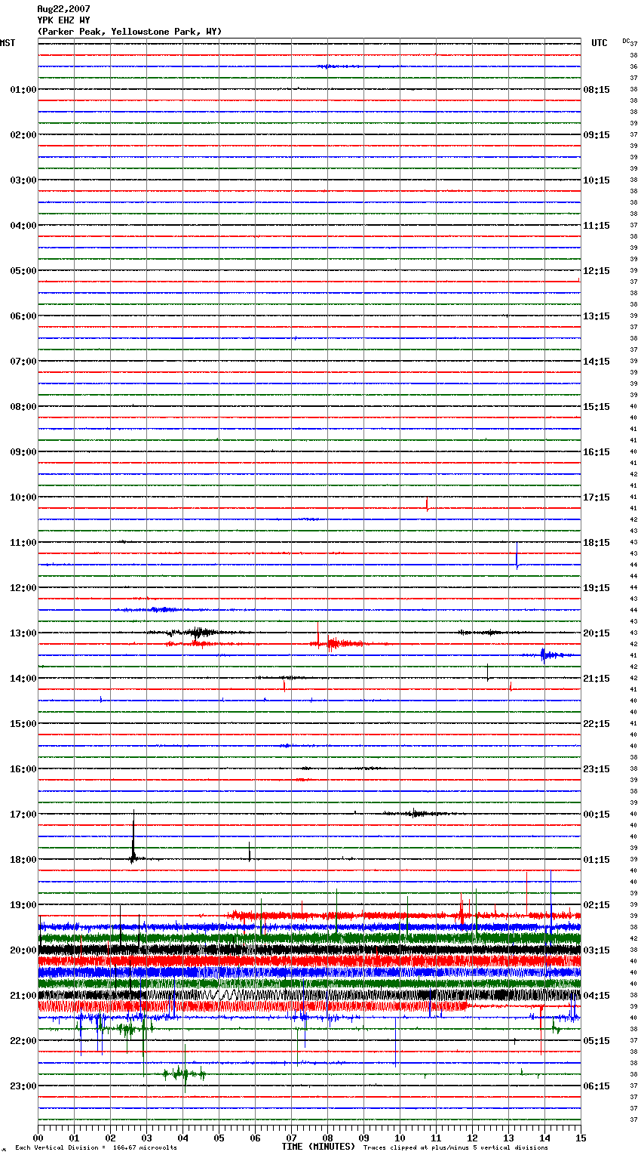Click the 09:00 MST row label
641x1158 pixels.
[23, 452]
